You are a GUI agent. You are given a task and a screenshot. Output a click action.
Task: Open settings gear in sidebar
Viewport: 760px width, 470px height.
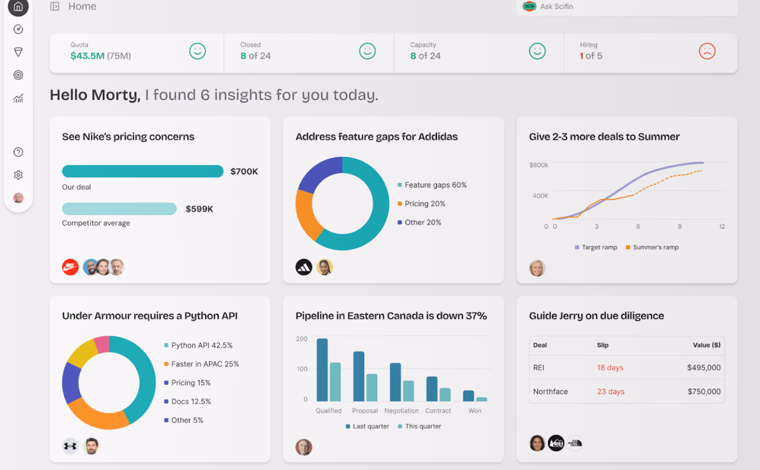[18, 175]
